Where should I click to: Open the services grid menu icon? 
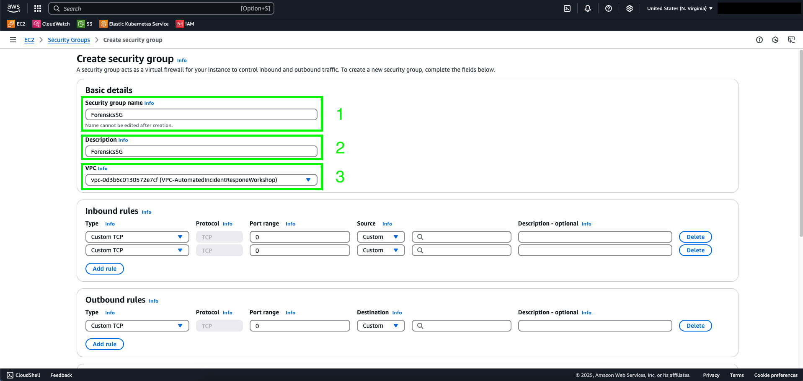click(x=38, y=8)
